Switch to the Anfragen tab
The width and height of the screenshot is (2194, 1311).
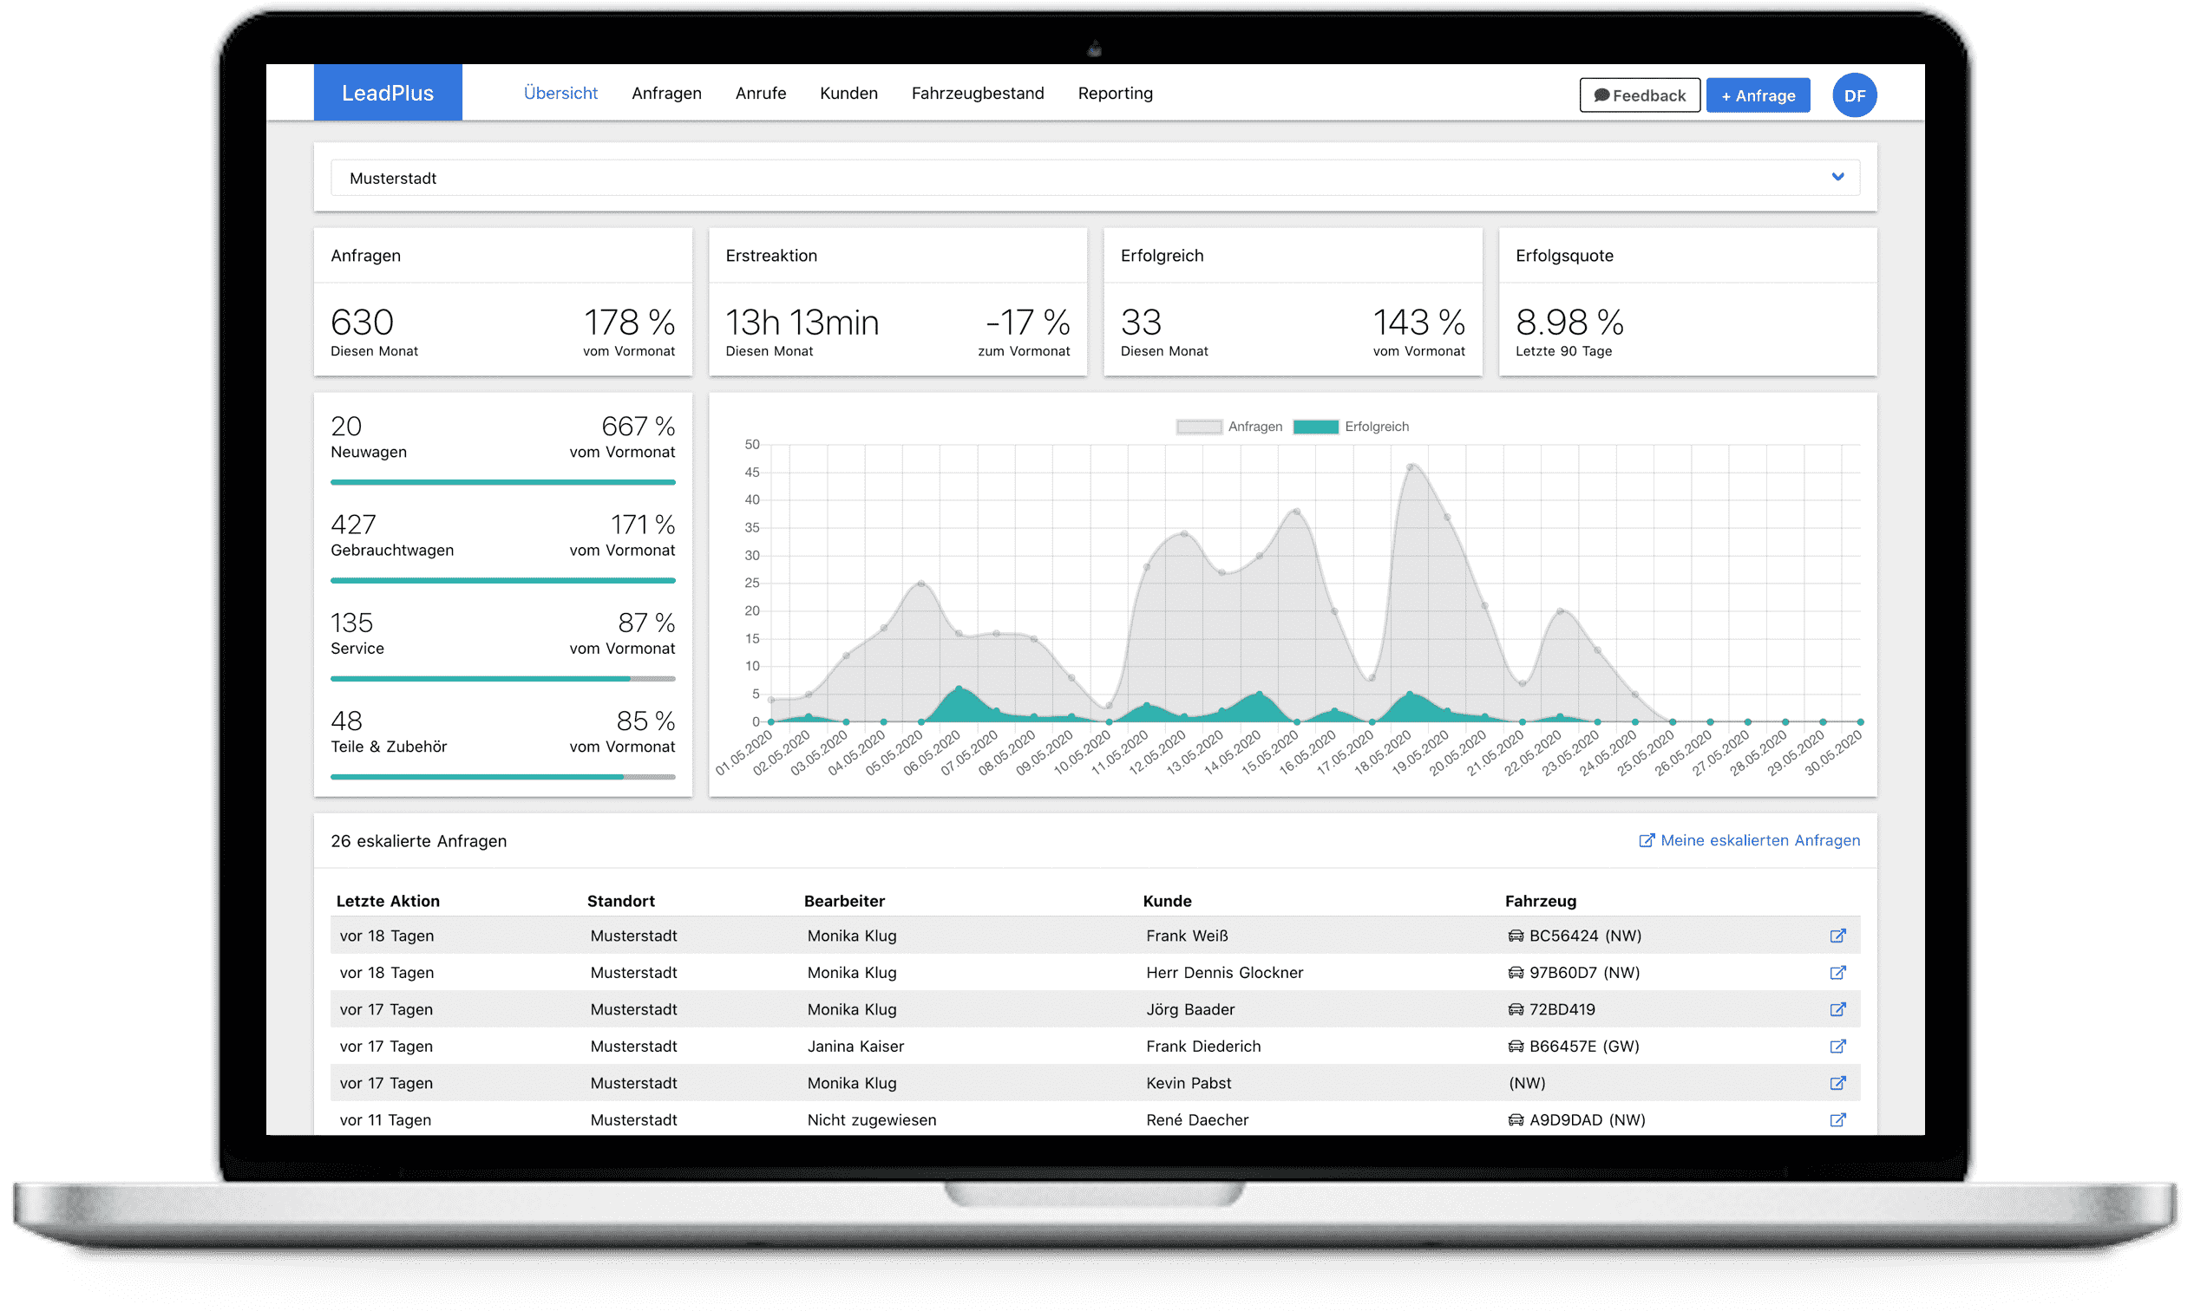(x=666, y=94)
